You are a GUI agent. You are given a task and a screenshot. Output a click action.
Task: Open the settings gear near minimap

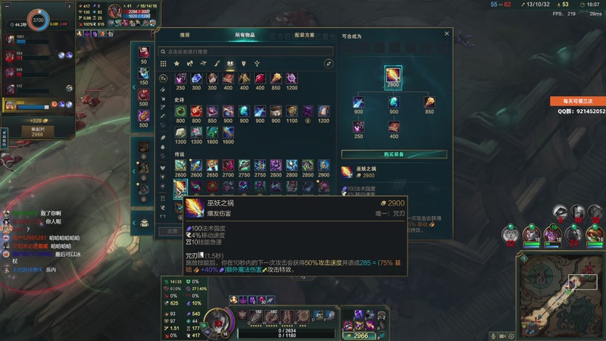pos(511,336)
